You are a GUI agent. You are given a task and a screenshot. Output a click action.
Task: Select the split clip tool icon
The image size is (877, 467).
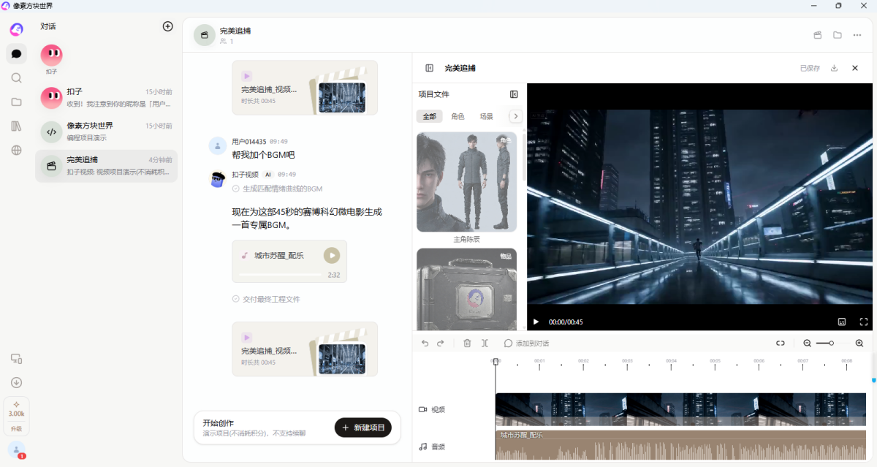coord(485,343)
